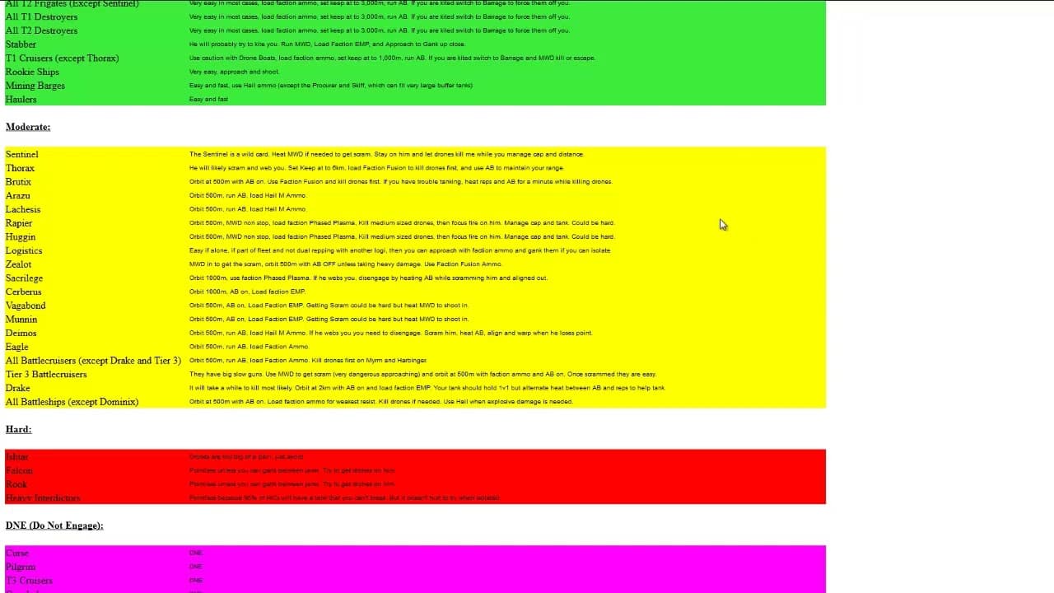This screenshot has width=1054, height=593.
Task: Click the 'DNE (Do Not Engage):' heading
Action: 54,525
